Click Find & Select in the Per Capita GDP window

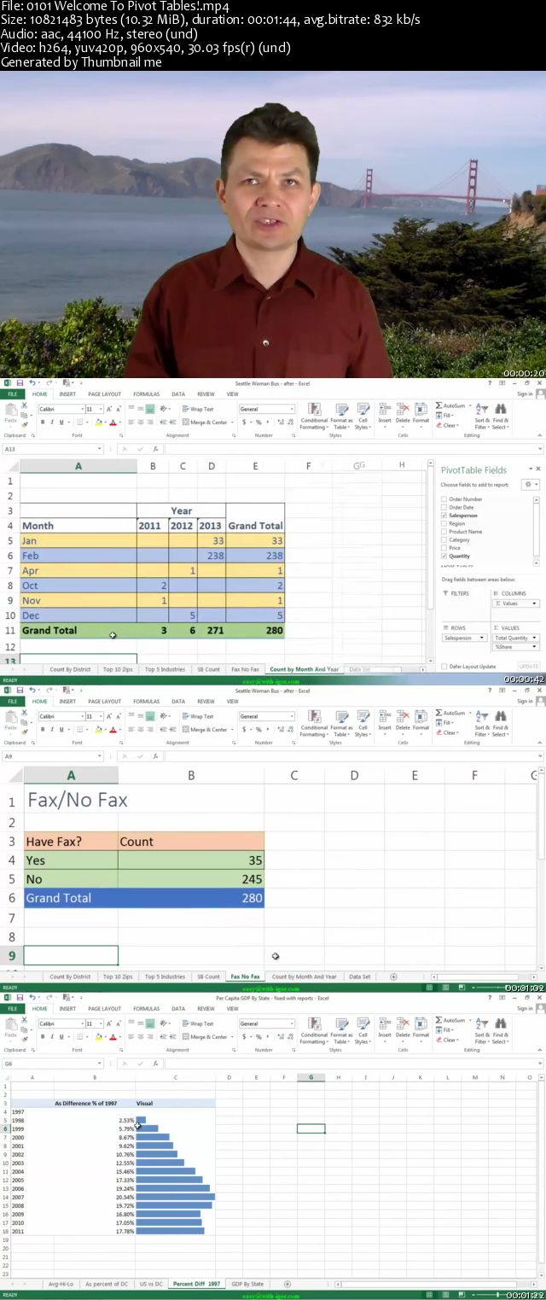501,1030
